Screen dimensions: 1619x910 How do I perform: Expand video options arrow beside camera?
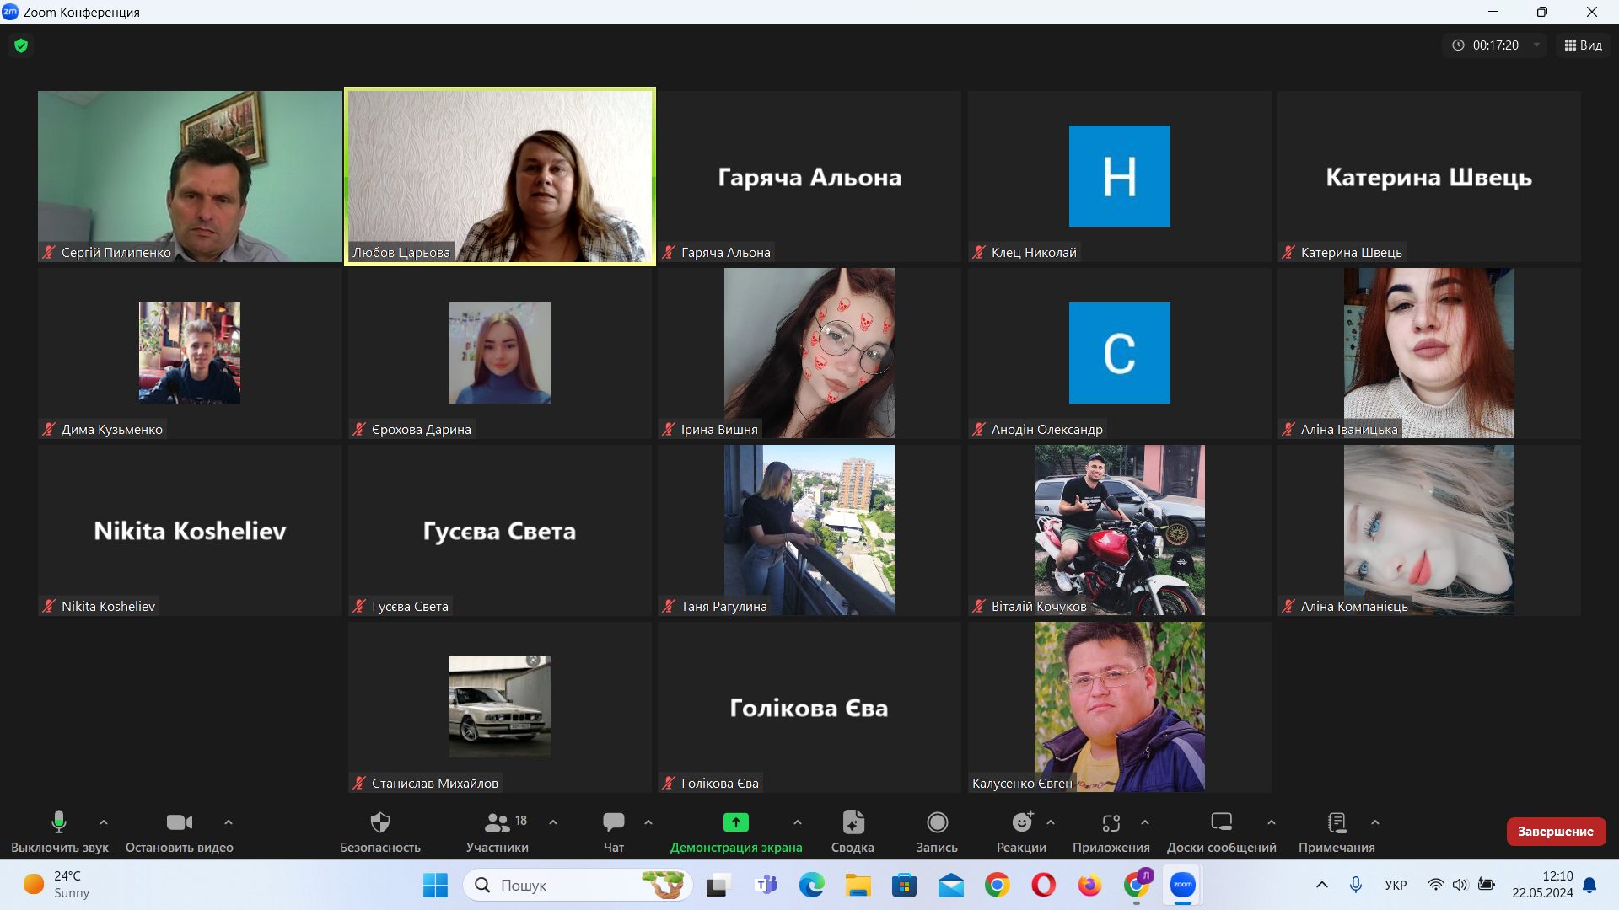coord(229,822)
